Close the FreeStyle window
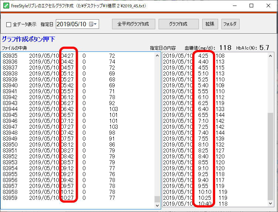 tap(268, 6)
